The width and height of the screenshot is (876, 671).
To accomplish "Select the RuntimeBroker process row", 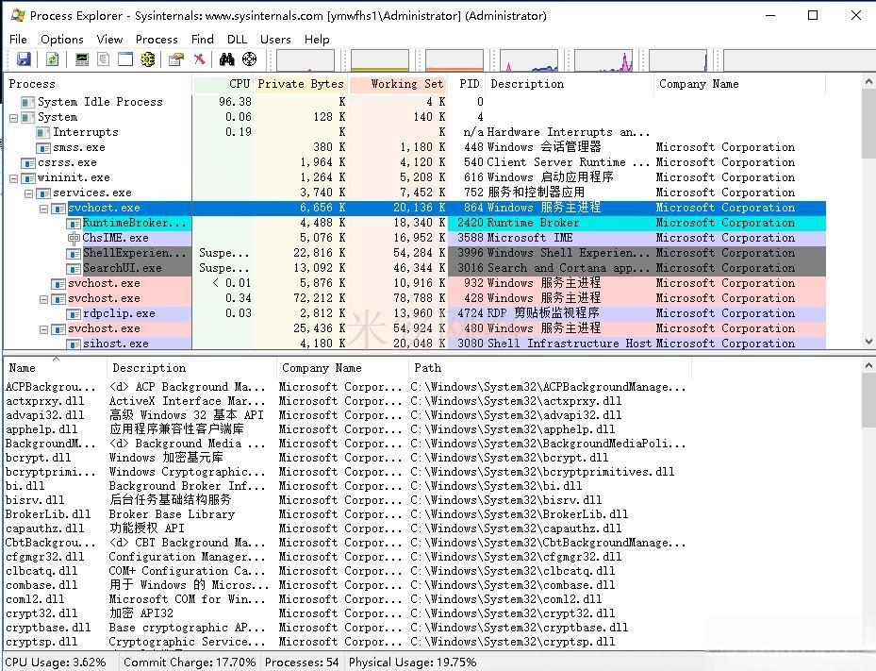I will pyautogui.click(x=415, y=223).
